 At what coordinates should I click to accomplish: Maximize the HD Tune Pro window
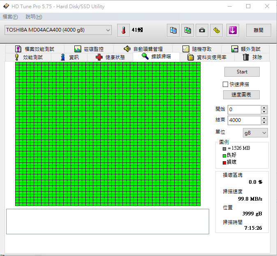248,6
